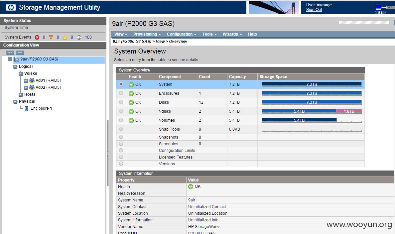Select the Vdisks radio button

tap(121, 111)
